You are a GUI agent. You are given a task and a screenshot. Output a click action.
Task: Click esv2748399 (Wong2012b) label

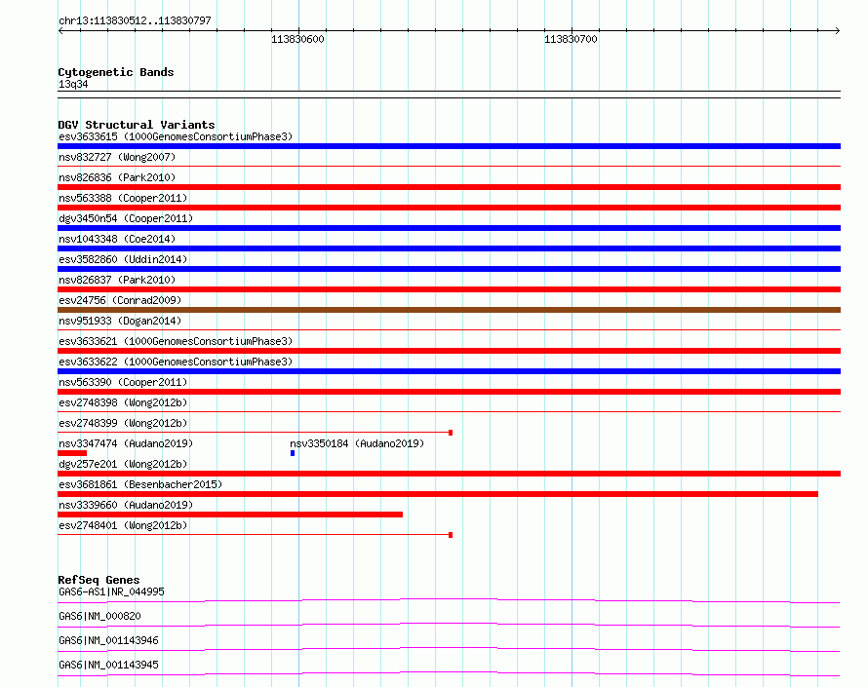123,423
